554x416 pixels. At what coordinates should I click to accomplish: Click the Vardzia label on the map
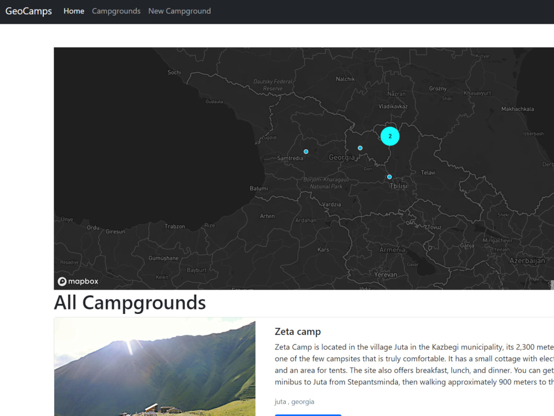[331, 205]
